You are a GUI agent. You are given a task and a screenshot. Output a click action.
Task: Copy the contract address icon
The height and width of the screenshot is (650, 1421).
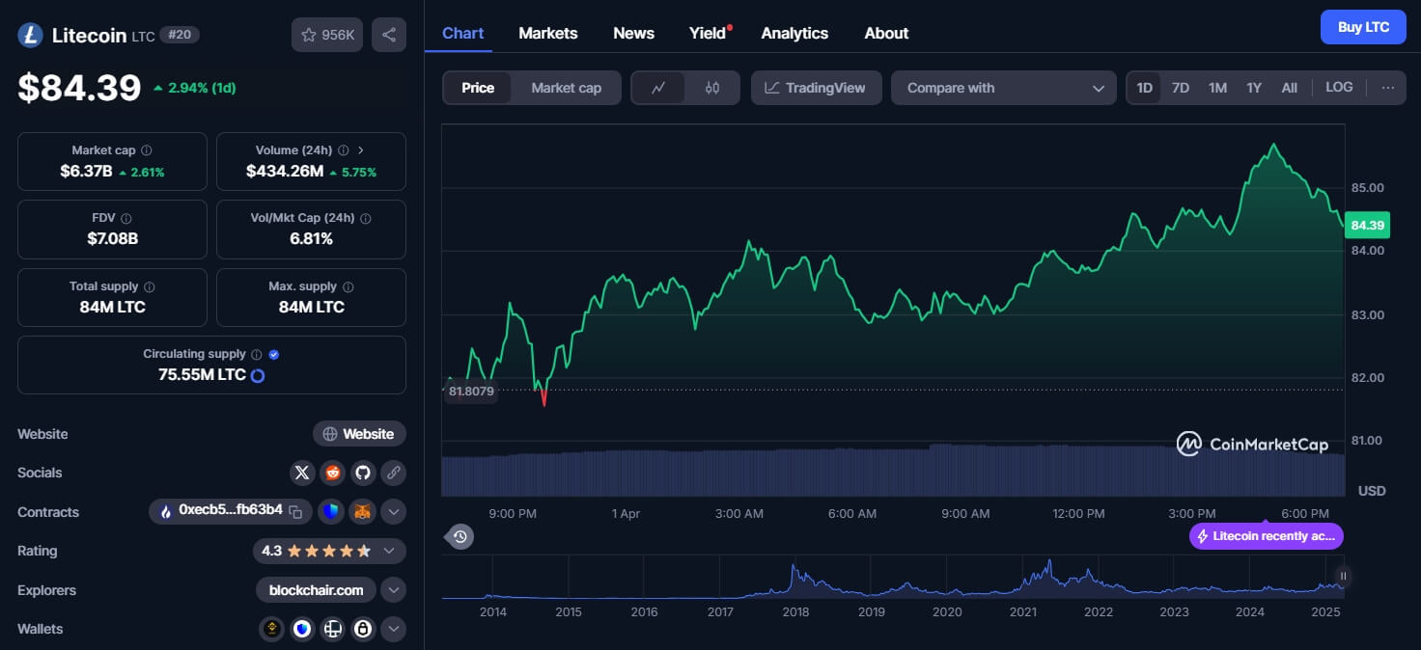(x=296, y=511)
